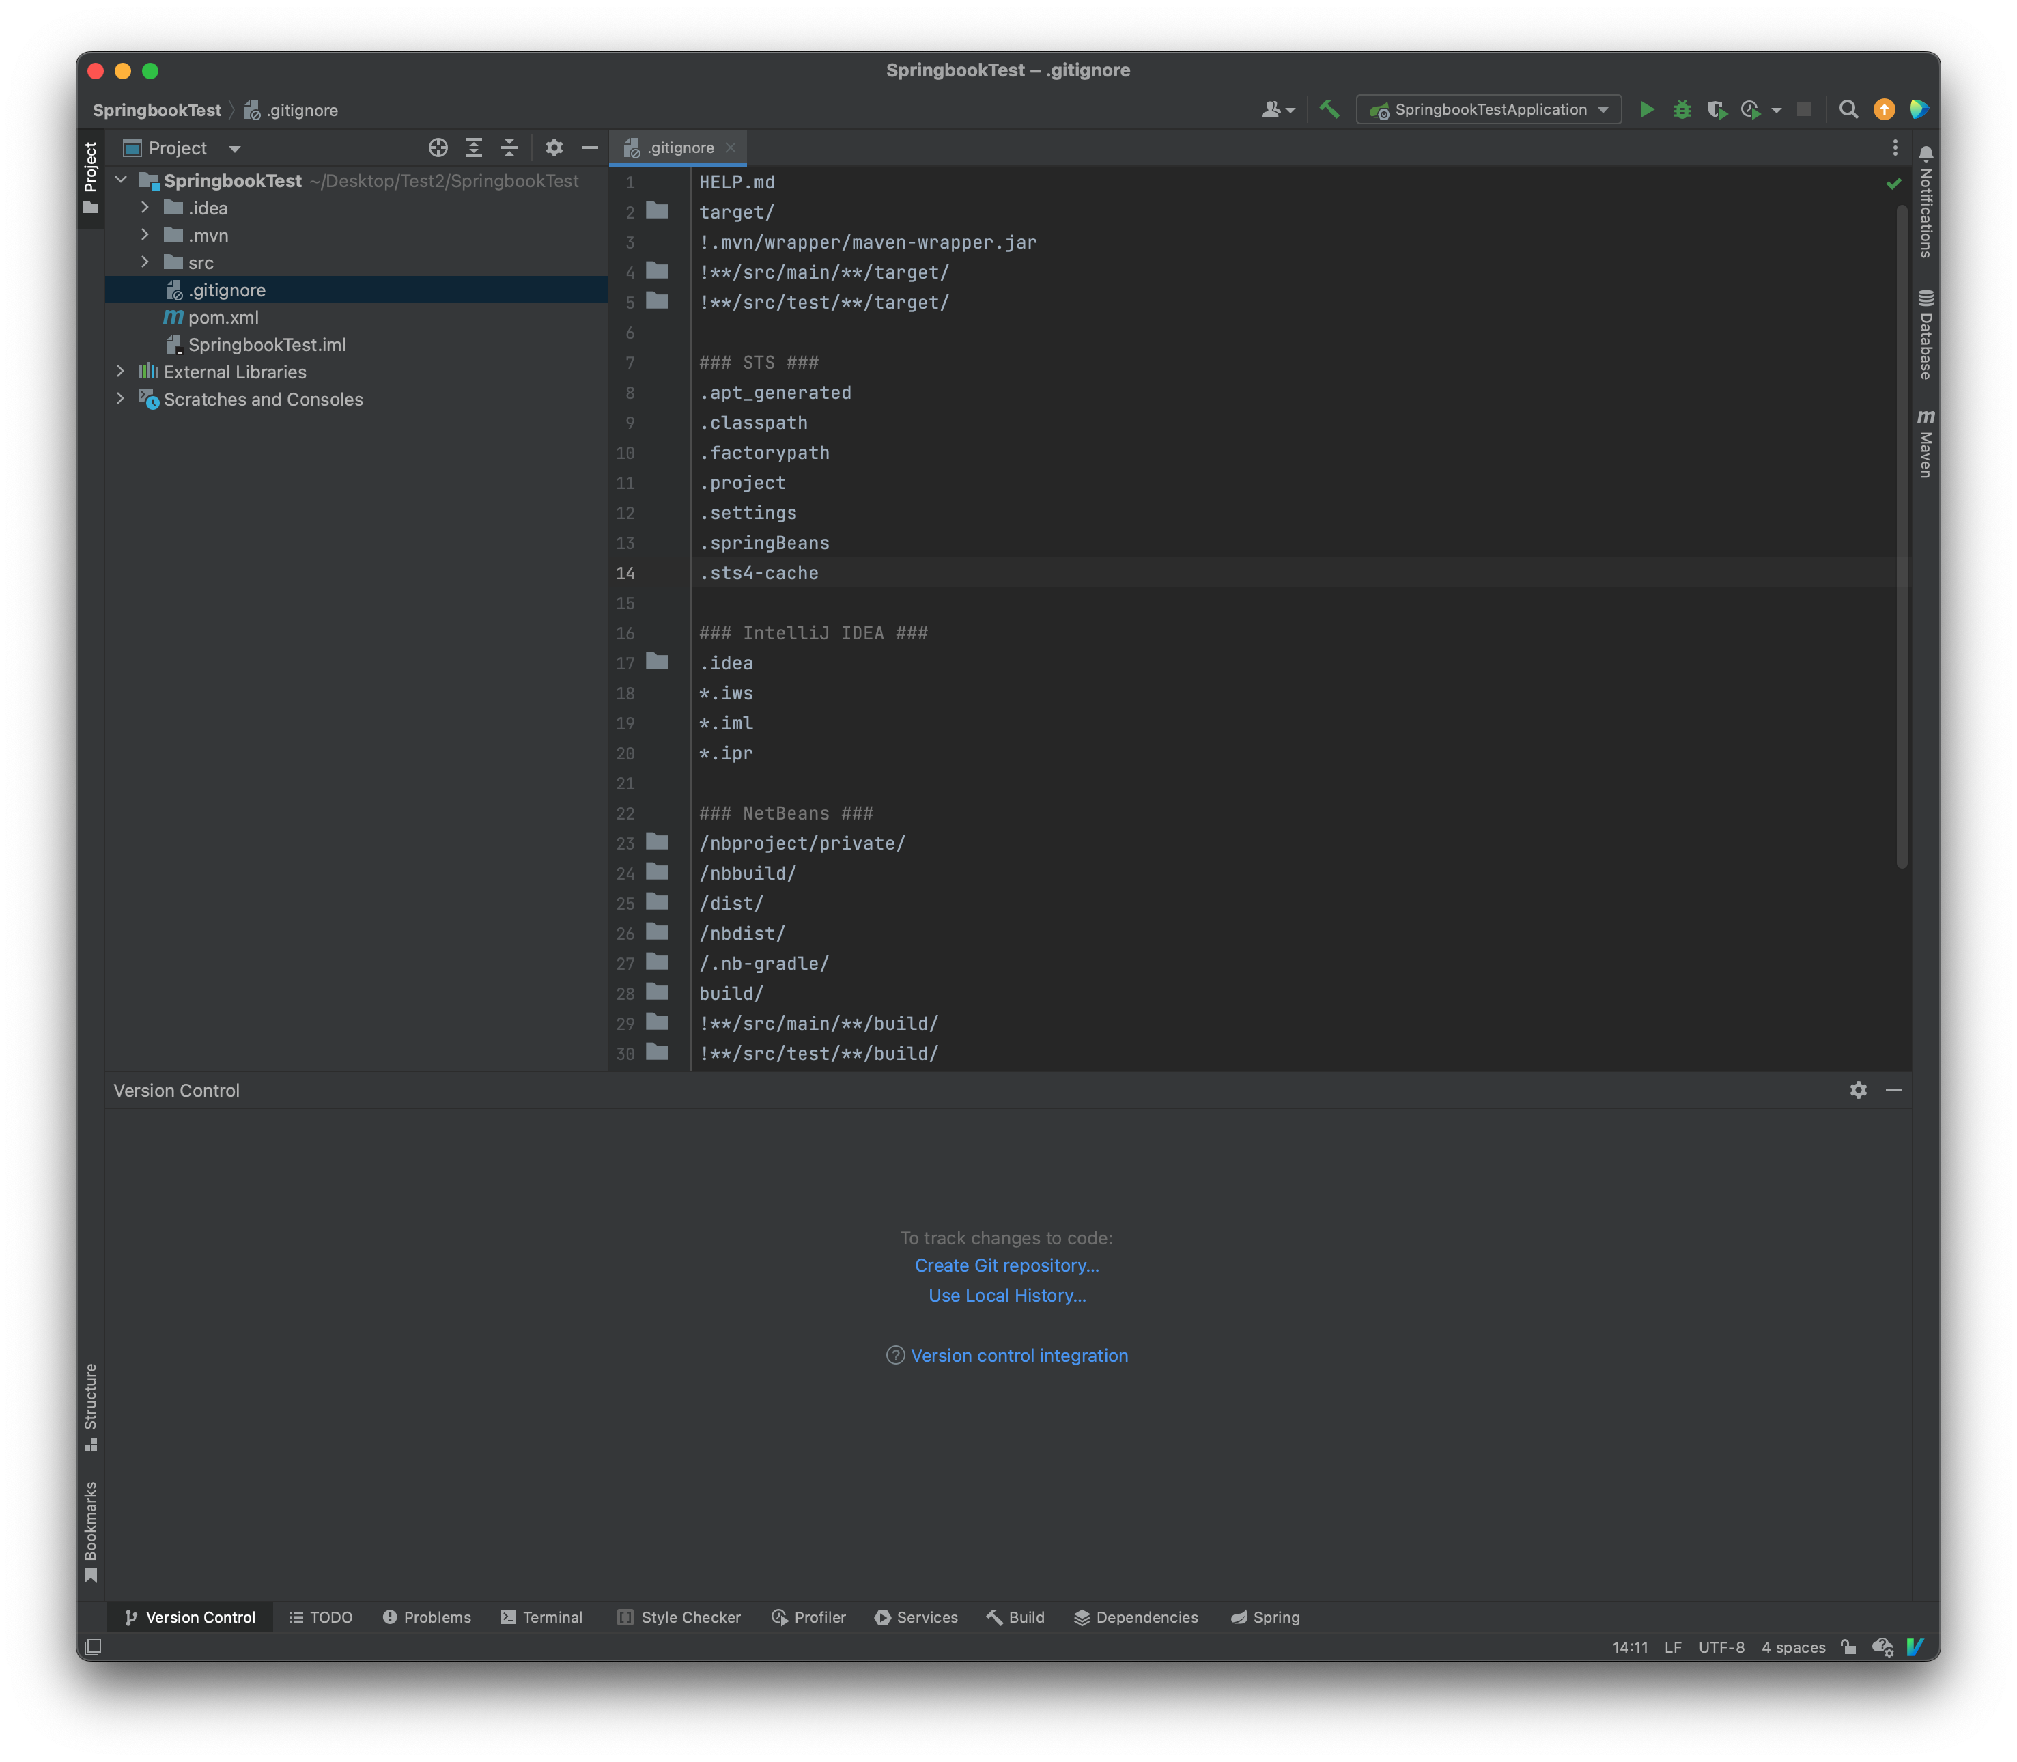The height and width of the screenshot is (1762, 2017).
Task: Open Version Control panel settings gear
Action: 1858,1091
